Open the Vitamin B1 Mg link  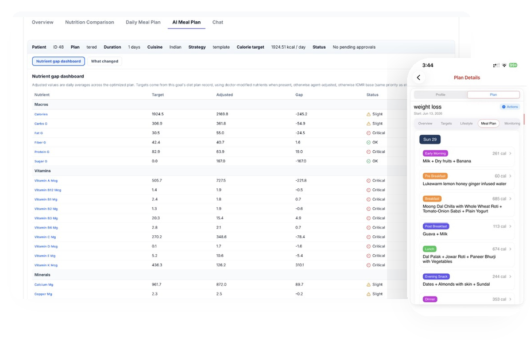(x=45, y=199)
